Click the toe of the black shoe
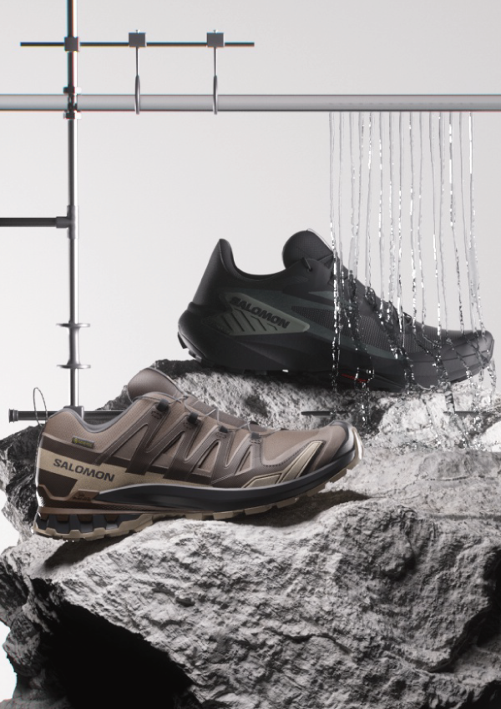501x709 pixels. 472,350
